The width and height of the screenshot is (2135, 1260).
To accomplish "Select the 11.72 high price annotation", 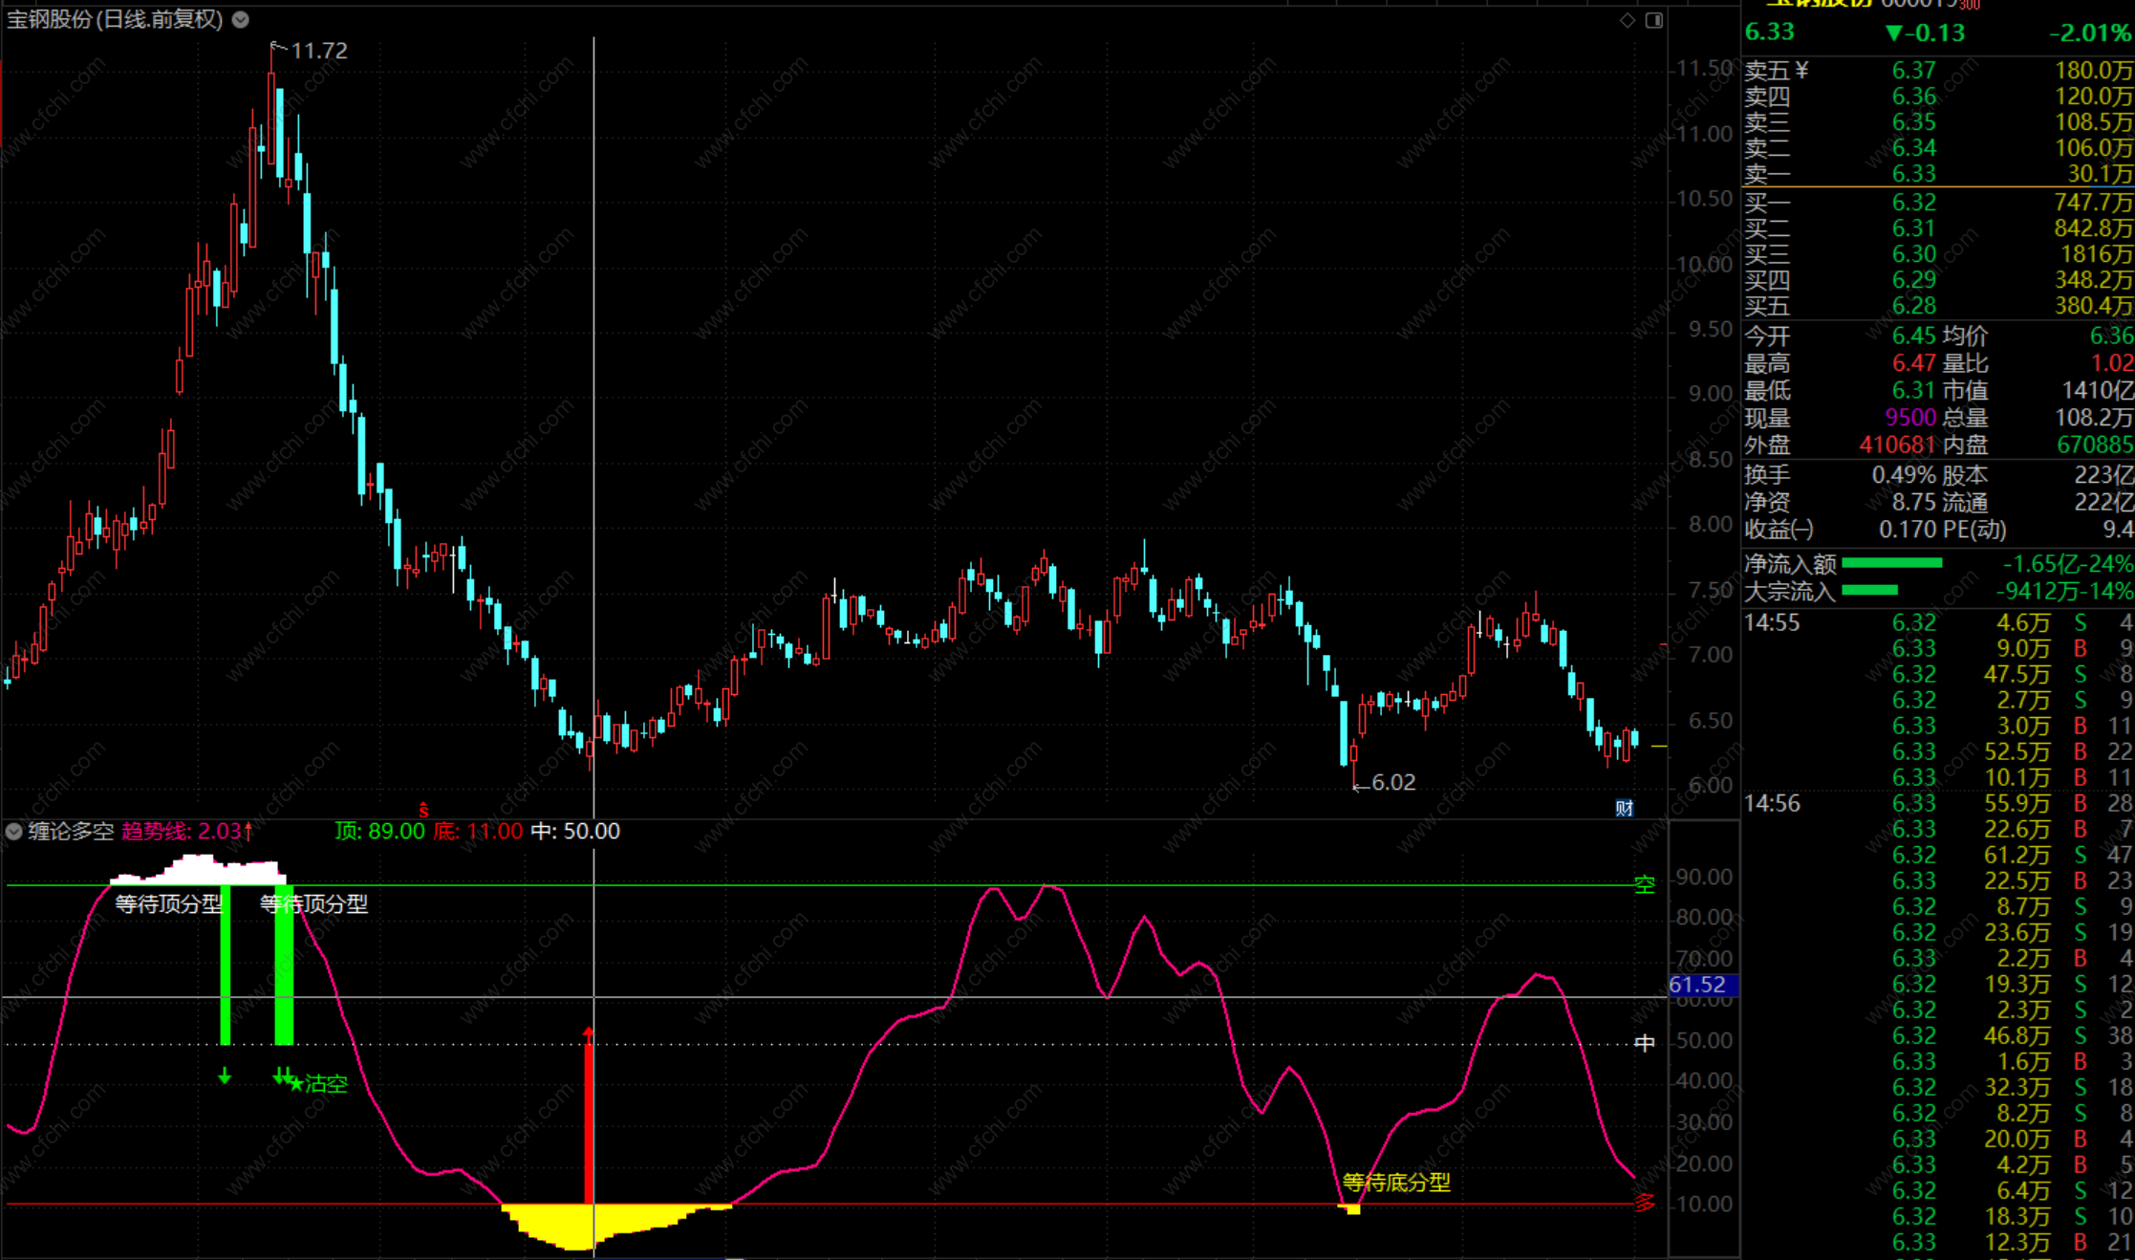I will click(x=318, y=51).
